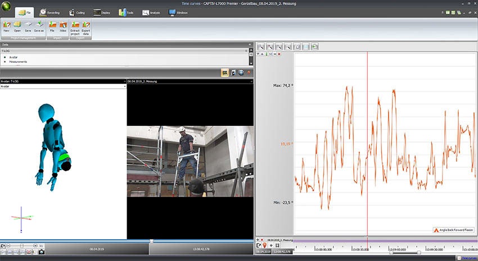Switch to the Recording tab
Screen dimensions: 478x261
click(49, 12)
